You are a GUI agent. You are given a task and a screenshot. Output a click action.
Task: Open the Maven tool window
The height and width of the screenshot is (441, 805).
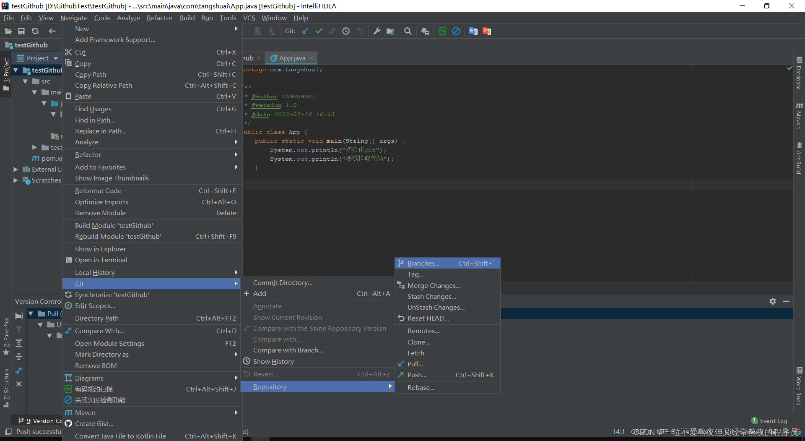pos(799,116)
